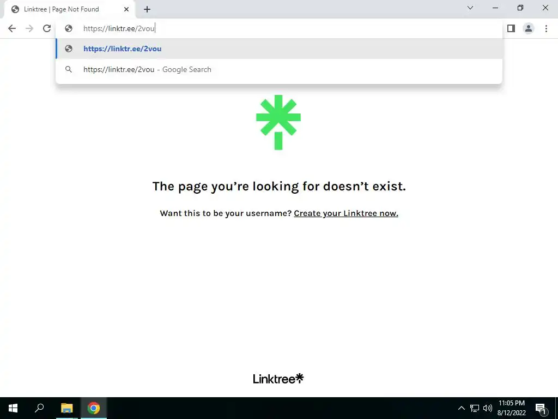Follow the Create your Linktree now link
The image size is (558, 419).
[x=346, y=213]
